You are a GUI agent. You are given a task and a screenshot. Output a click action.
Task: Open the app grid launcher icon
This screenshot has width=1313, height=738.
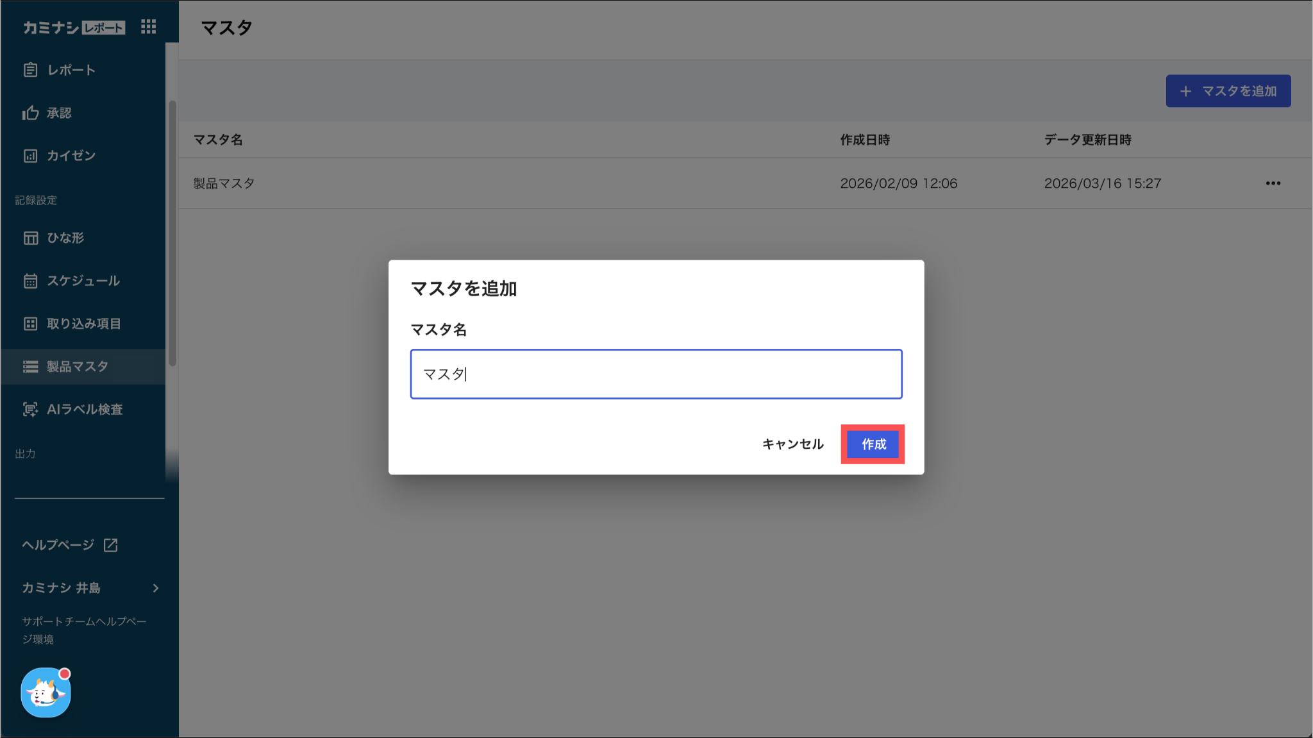point(148,27)
